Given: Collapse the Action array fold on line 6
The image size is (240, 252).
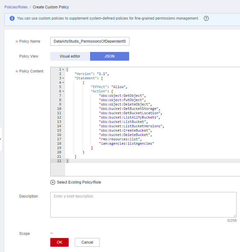Looking at the screenshot, I should coord(63,91).
